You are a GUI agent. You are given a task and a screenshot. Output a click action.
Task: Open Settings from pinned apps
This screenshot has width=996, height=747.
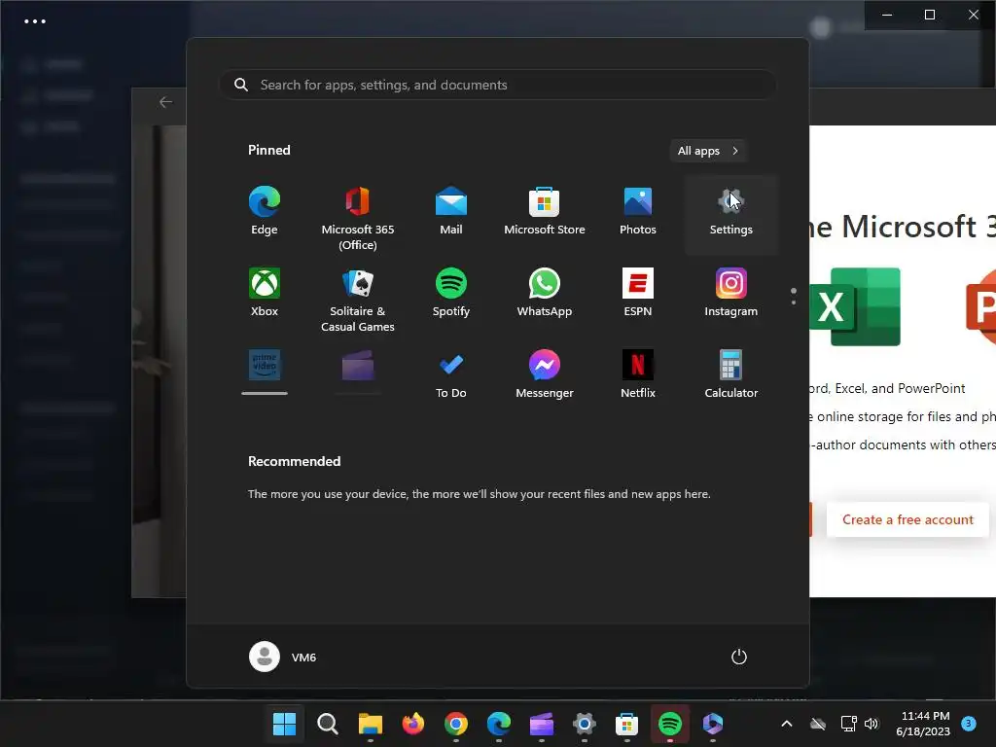click(731, 214)
